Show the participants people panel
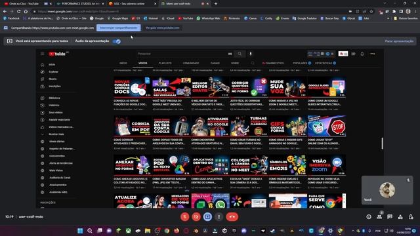The image size is (420, 236). pos(379,217)
